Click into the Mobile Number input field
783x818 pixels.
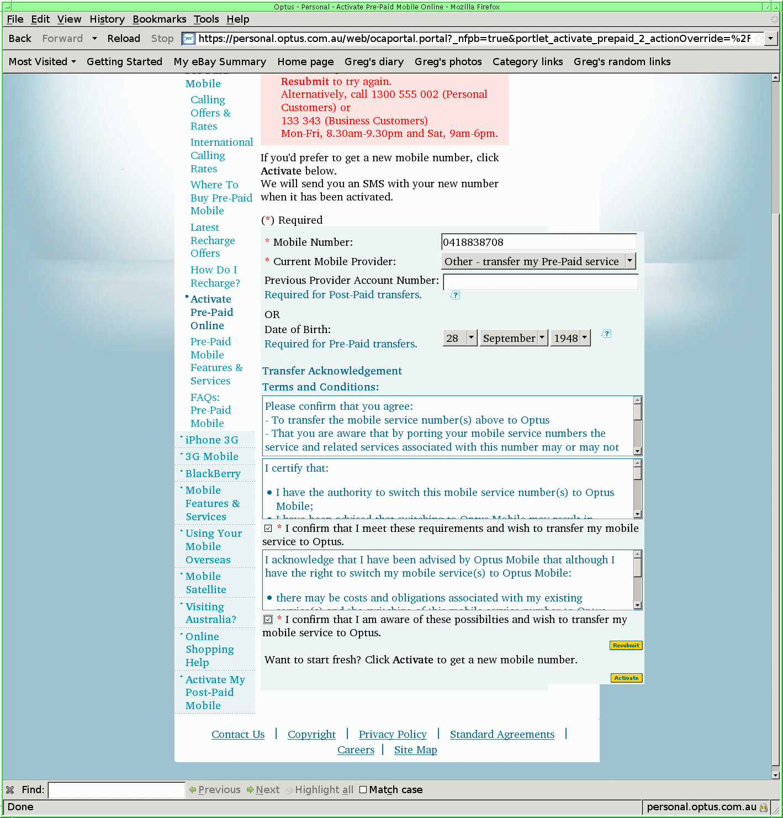[538, 242]
